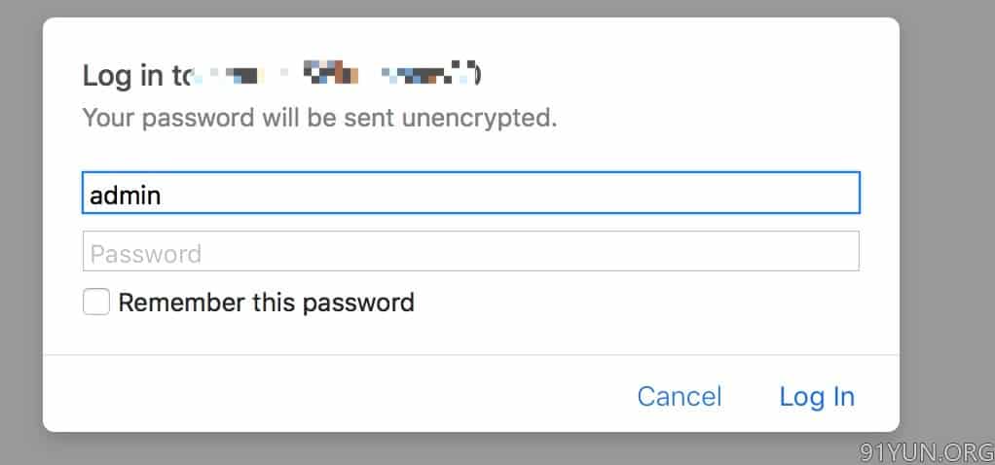995x465 pixels.
Task: Click into the empty Password field
Action: coord(471,251)
